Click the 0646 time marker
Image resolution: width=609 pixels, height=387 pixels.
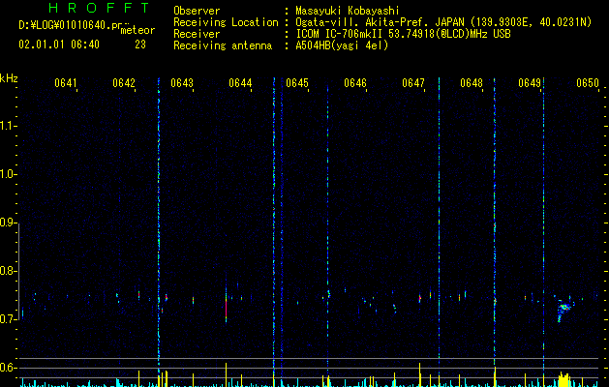[x=355, y=83]
